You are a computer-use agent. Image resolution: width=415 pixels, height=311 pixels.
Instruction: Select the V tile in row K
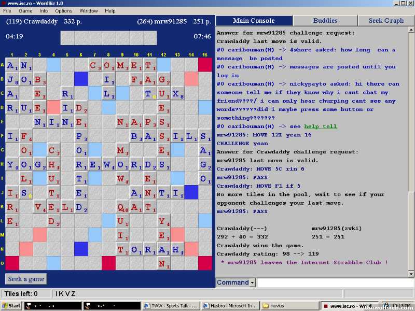[x=40, y=207]
